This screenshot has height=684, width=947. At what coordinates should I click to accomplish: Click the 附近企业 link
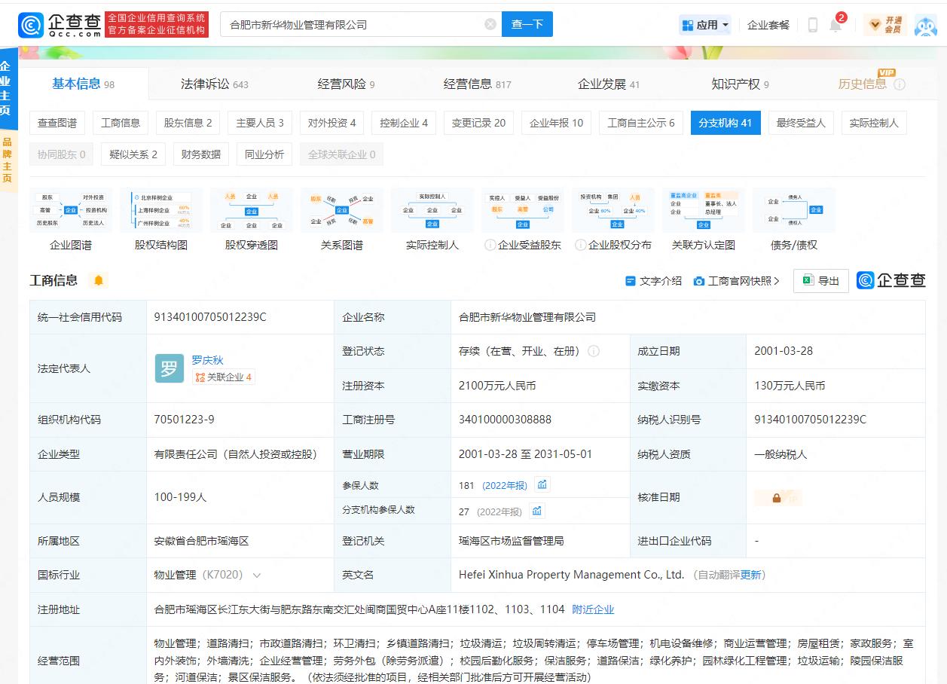coord(593,609)
